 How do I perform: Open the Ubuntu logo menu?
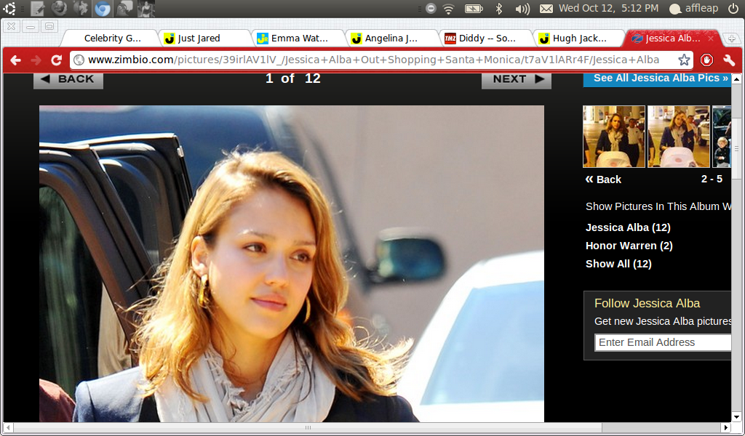(x=9, y=8)
